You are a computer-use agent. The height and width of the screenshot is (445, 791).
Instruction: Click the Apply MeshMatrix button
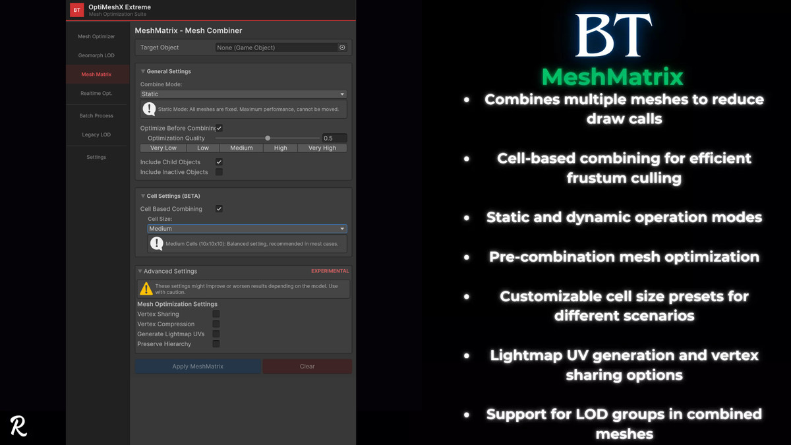pyautogui.click(x=198, y=367)
